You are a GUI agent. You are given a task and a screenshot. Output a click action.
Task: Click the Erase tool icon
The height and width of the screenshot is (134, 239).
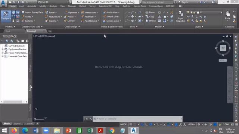click(x=172, y=12)
